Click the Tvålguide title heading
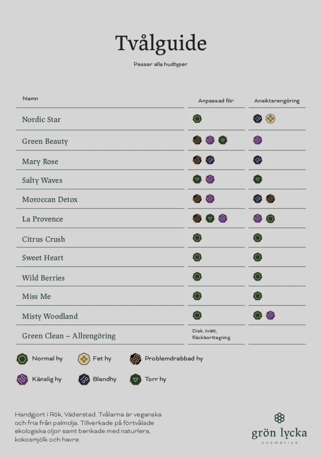This screenshot has height=457, width=322. coord(161,43)
